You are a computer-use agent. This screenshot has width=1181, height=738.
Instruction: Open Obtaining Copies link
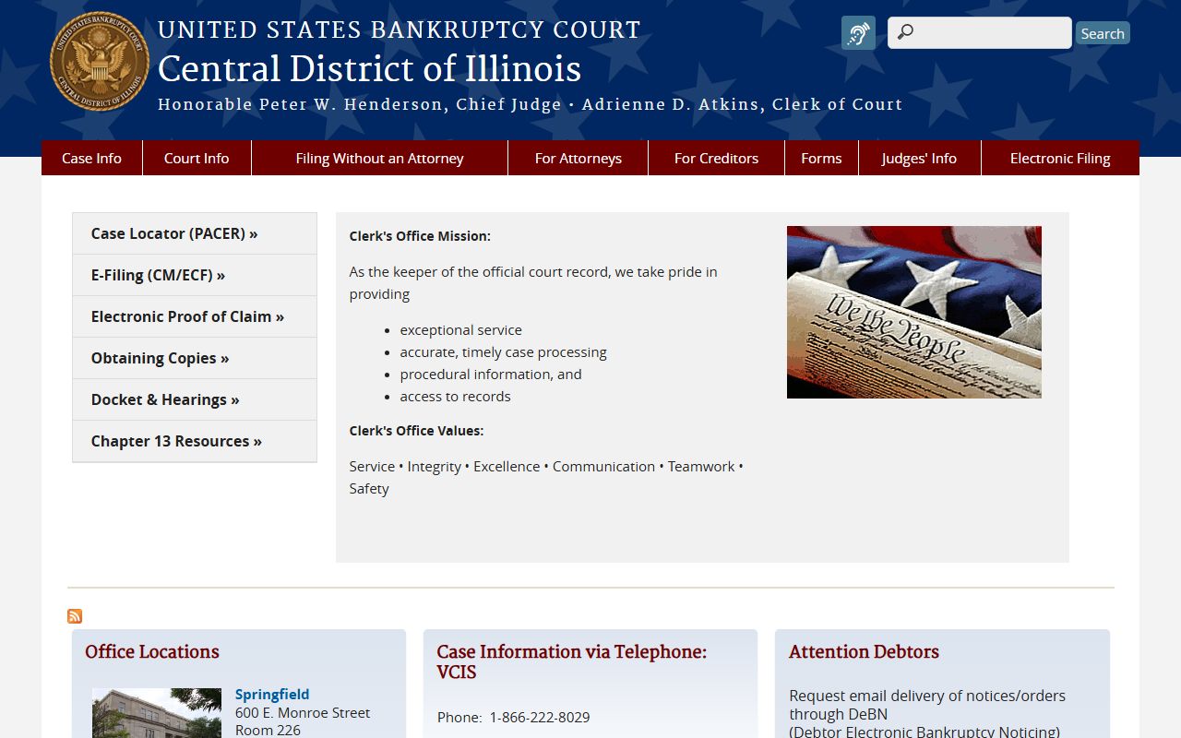pyautogui.click(x=195, y=358)
